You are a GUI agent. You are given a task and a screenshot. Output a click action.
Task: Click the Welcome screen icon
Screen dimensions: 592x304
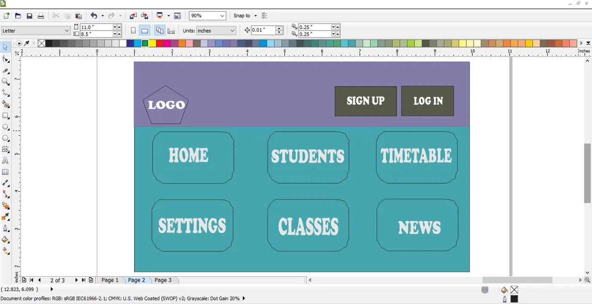(x=178, y=16)
